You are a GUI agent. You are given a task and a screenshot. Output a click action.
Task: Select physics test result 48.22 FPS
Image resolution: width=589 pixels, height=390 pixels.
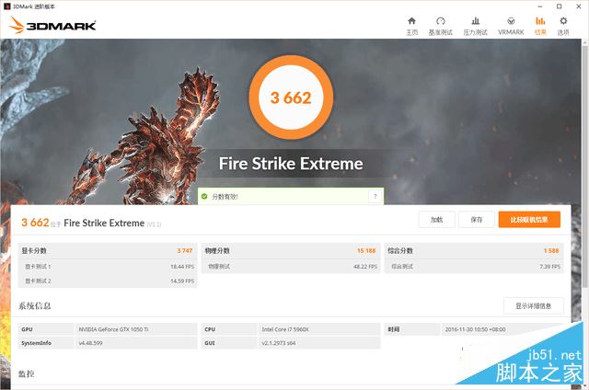coord(365,267)
